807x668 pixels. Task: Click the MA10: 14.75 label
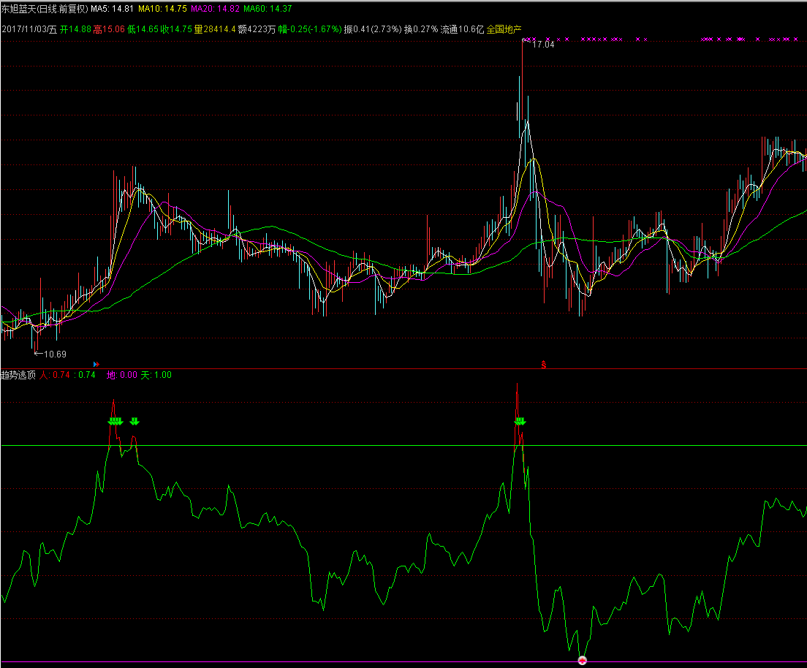click(162, 9)
